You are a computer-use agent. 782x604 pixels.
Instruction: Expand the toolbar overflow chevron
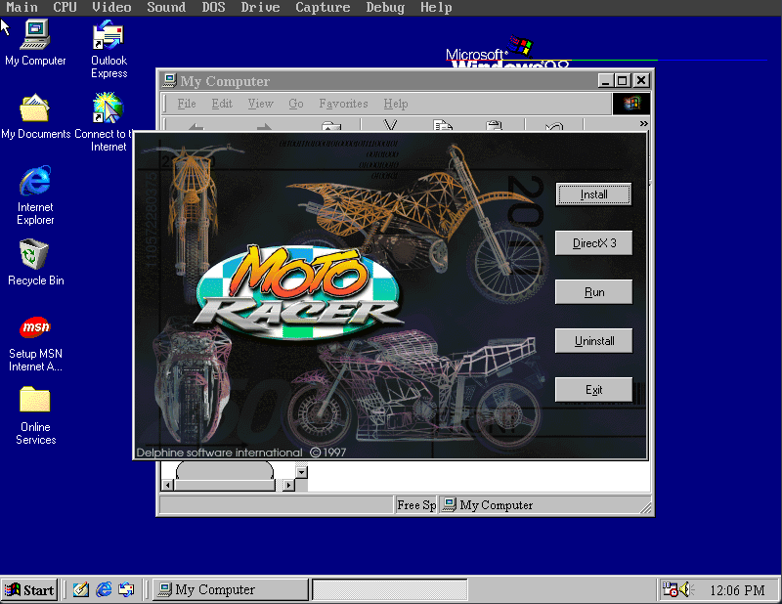(x=643, y=123)
